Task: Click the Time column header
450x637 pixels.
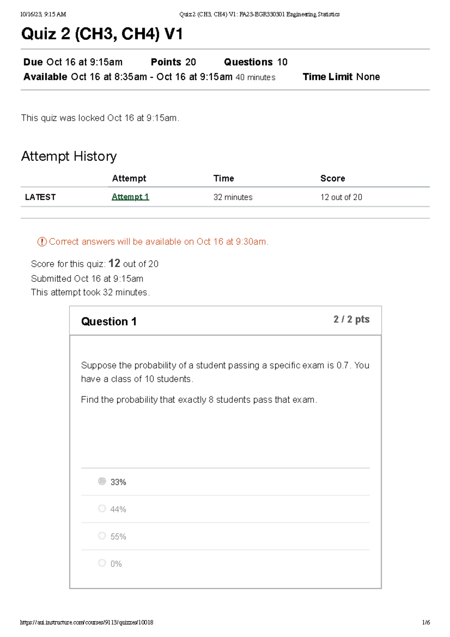Action: pyautogui.click(x=223, y=178)
